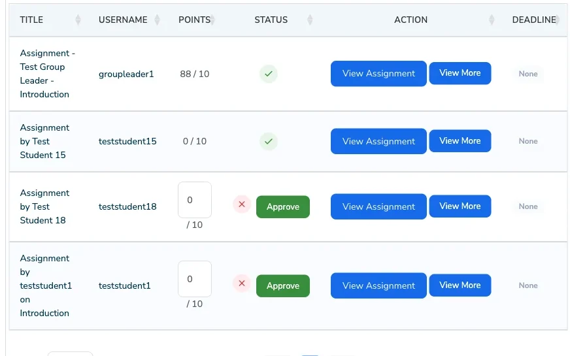
Task: Click deadline 'None' for teststudent1
Action: [x=528, y=285]
